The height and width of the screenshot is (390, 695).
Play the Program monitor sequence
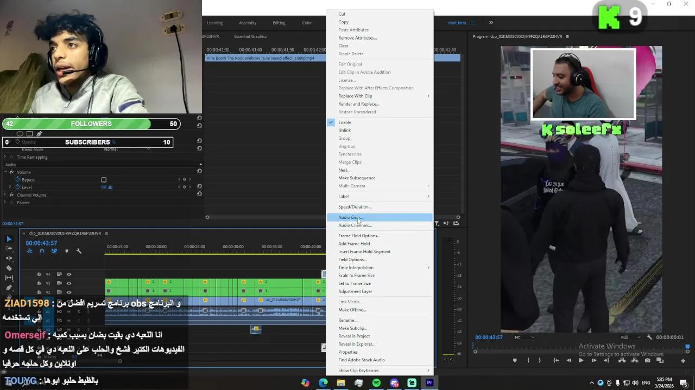[581, 360]
